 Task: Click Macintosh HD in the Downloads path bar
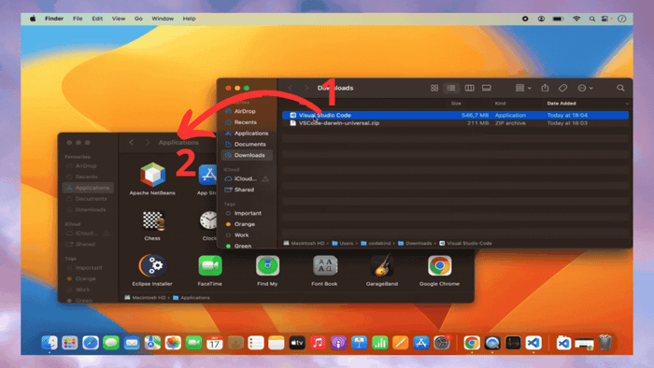pos(304,244)
